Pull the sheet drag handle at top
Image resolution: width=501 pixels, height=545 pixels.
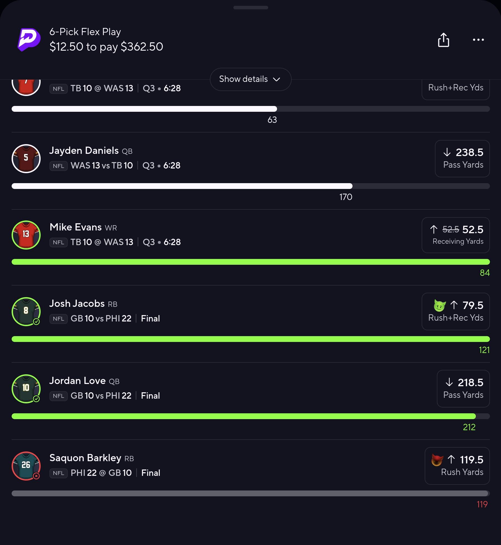pos(251,8)
